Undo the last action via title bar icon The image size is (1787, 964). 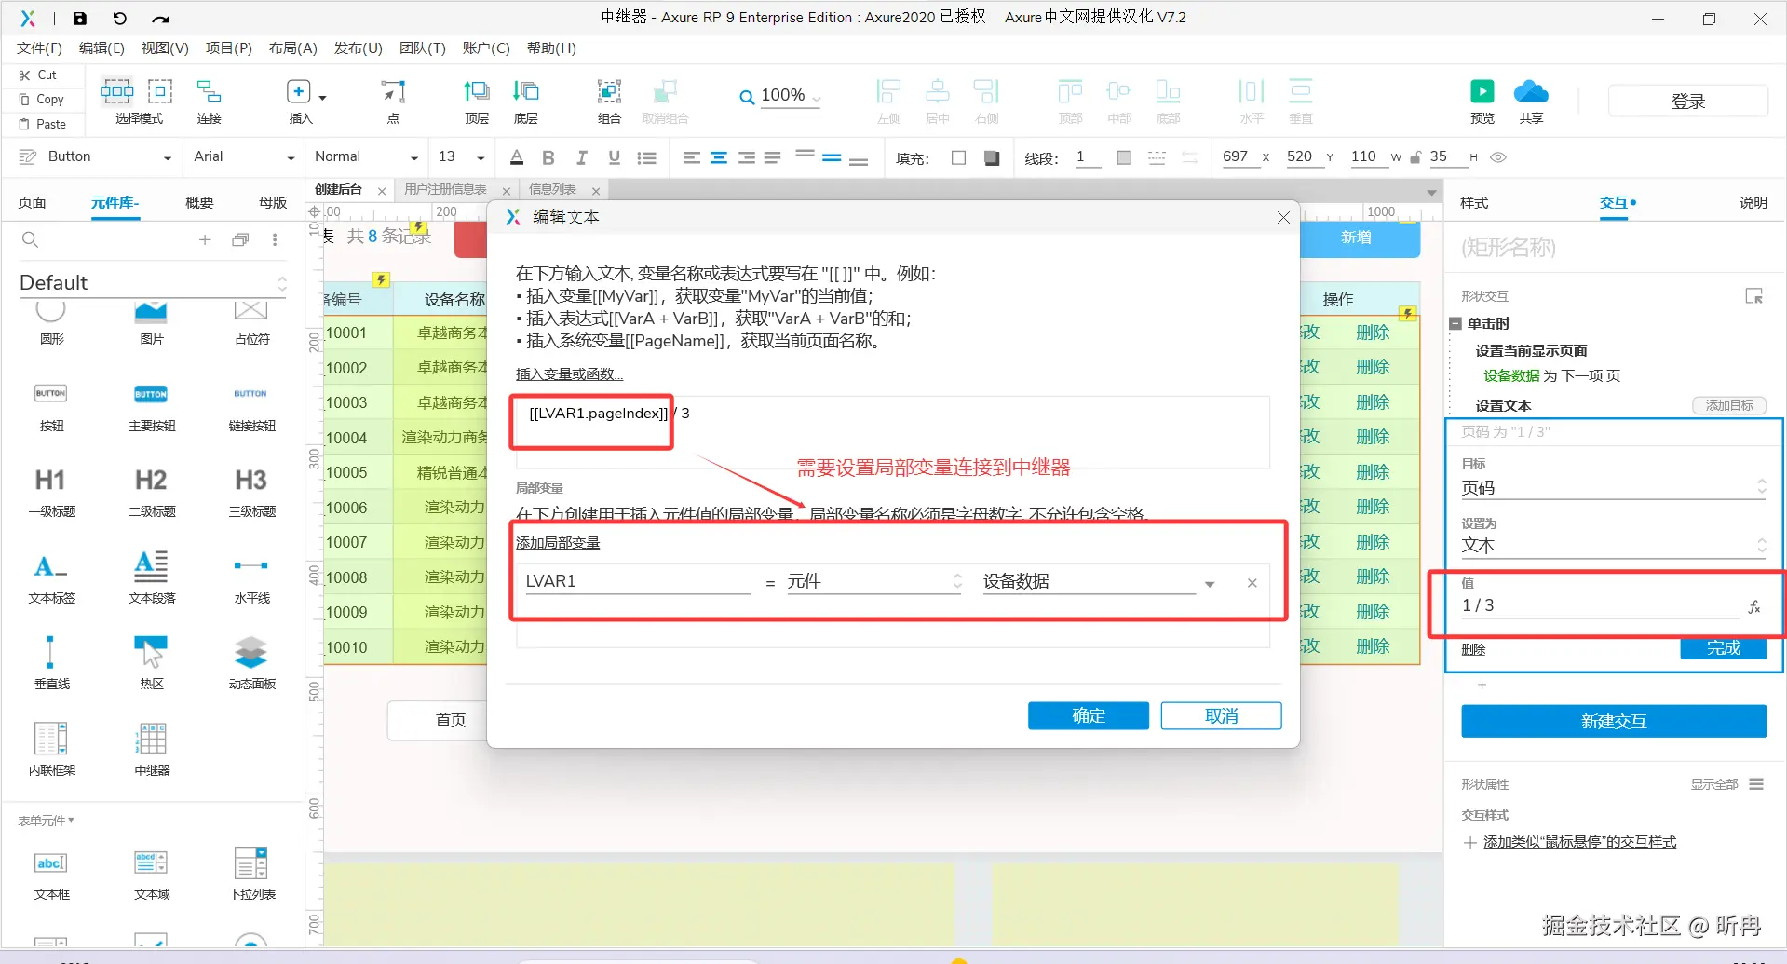[120, 18]
